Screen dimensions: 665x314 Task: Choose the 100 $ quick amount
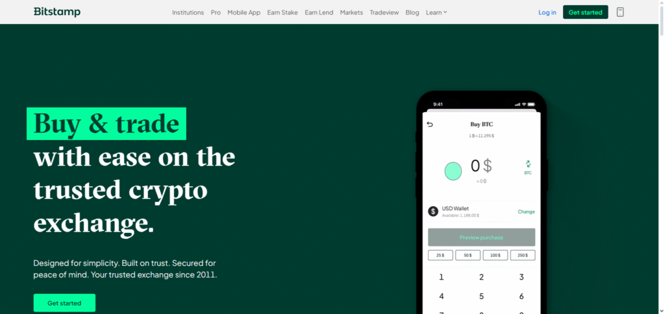(496, 255)
